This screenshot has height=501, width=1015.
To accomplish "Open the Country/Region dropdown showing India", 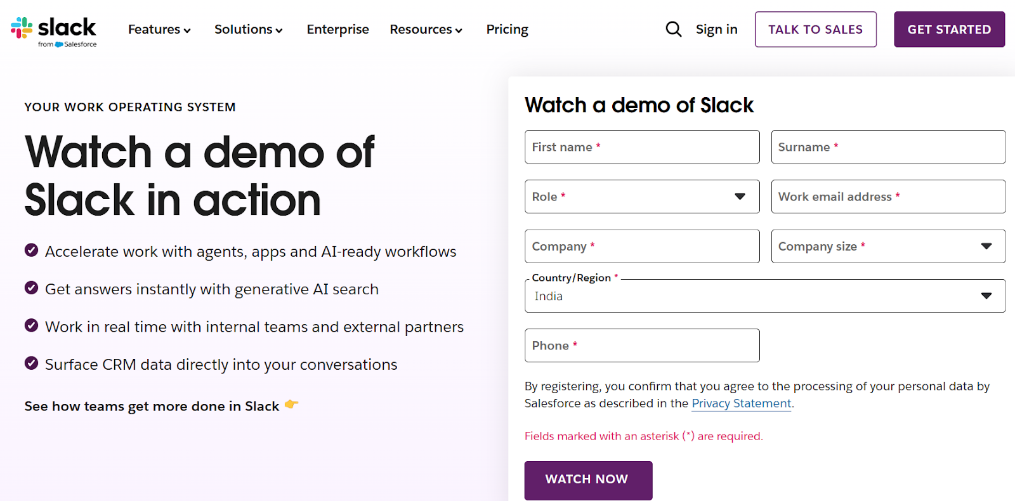I will [x=765, y=296].
